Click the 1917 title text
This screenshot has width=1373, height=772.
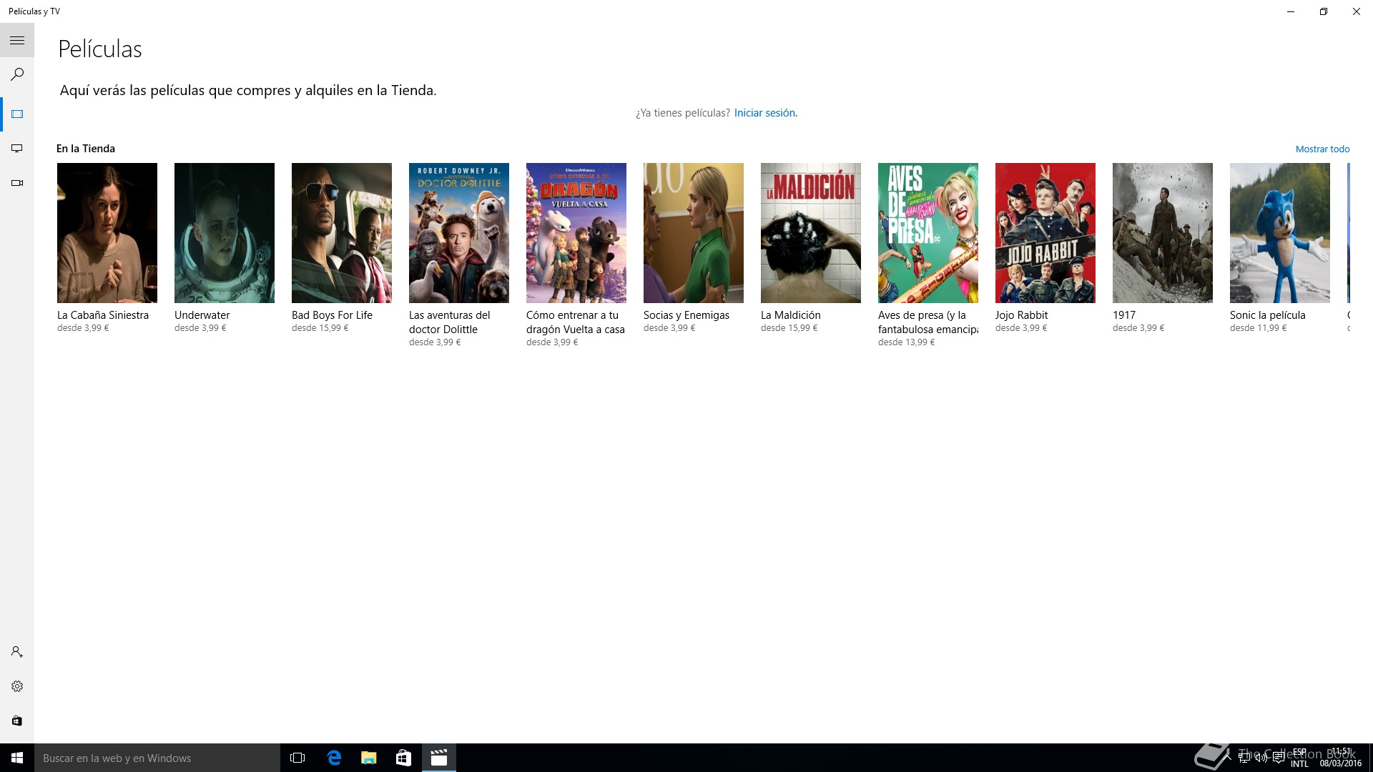pos(1124,315)
